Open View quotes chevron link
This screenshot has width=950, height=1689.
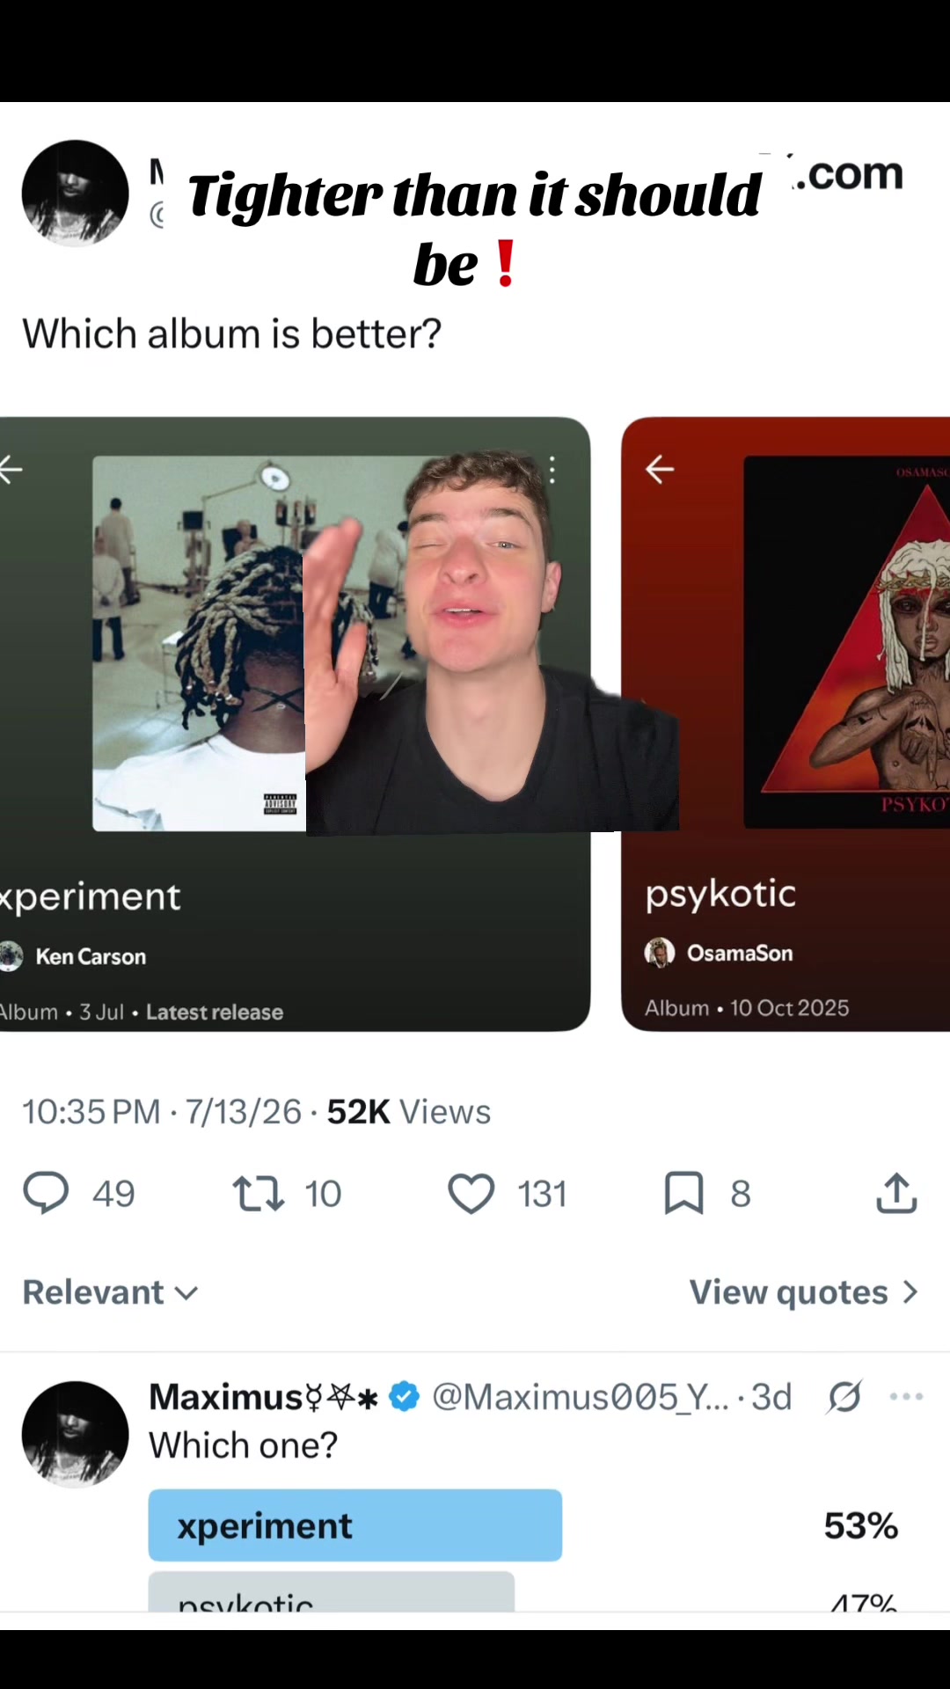pos(804,1292)
